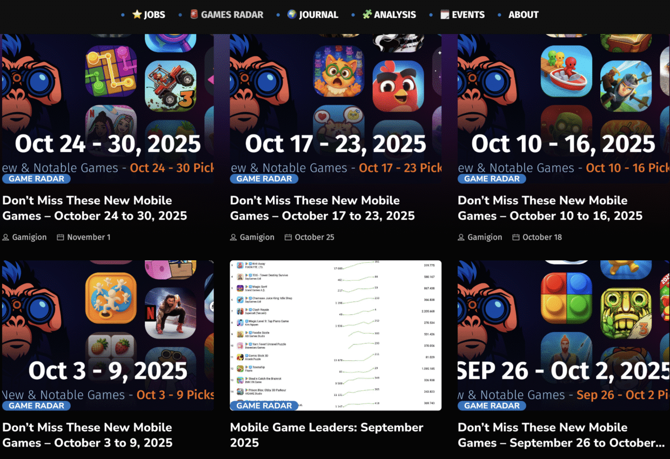Open the Jobs menu item
This screenshot has height=459, width=670.
pos(149,15)
